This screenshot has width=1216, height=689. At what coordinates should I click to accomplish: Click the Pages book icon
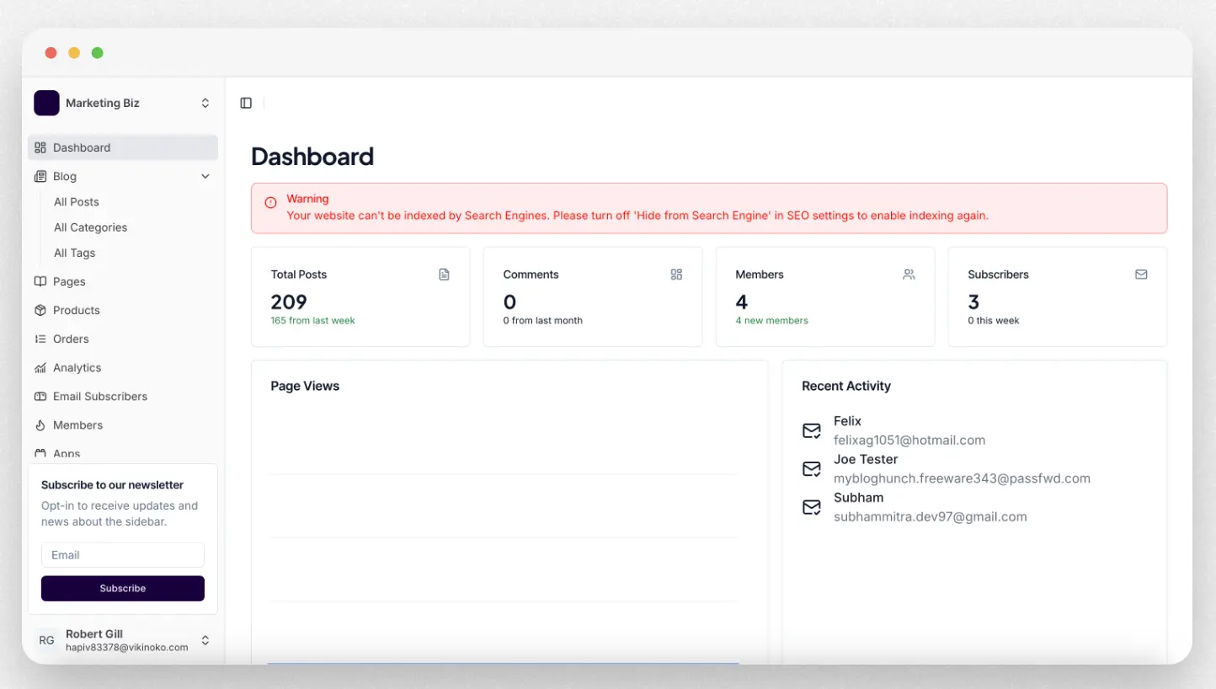[x=40, y=281]
